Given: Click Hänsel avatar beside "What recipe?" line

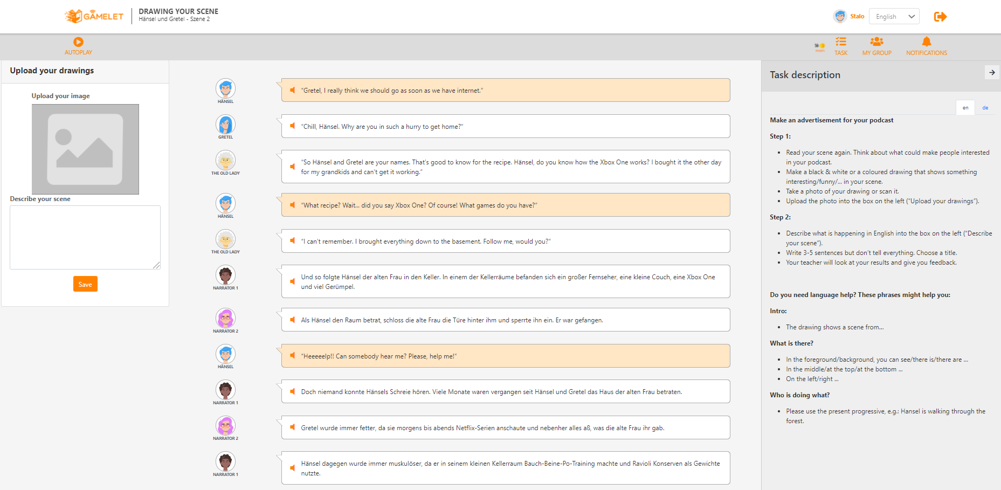Looking at the screenshot, I should (x=225, y=203).
